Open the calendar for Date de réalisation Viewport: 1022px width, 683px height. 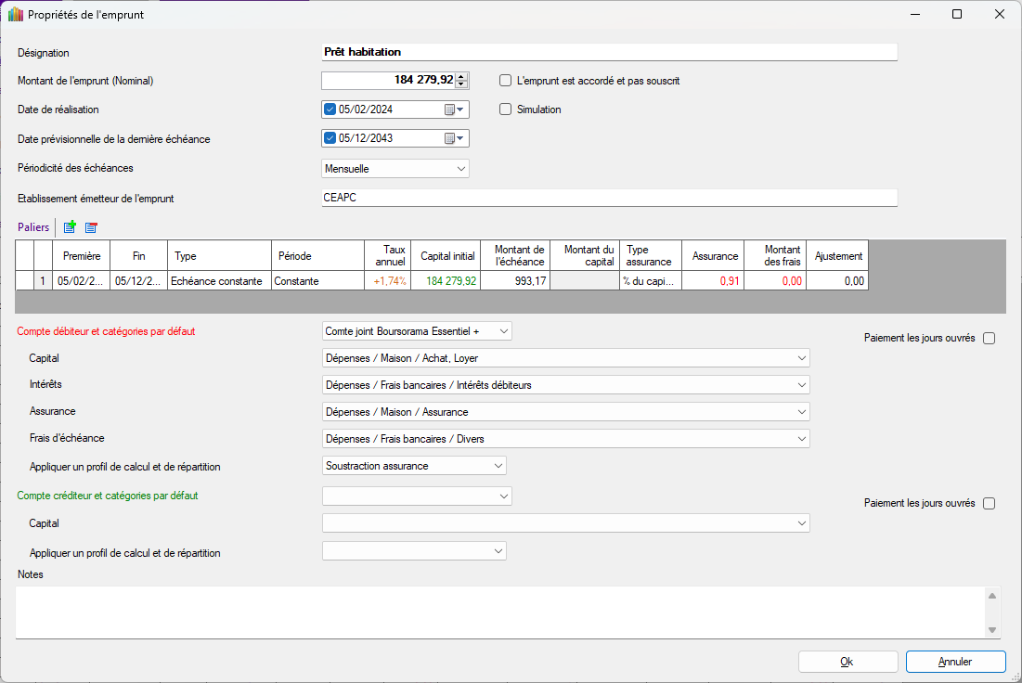coord(453,110)
